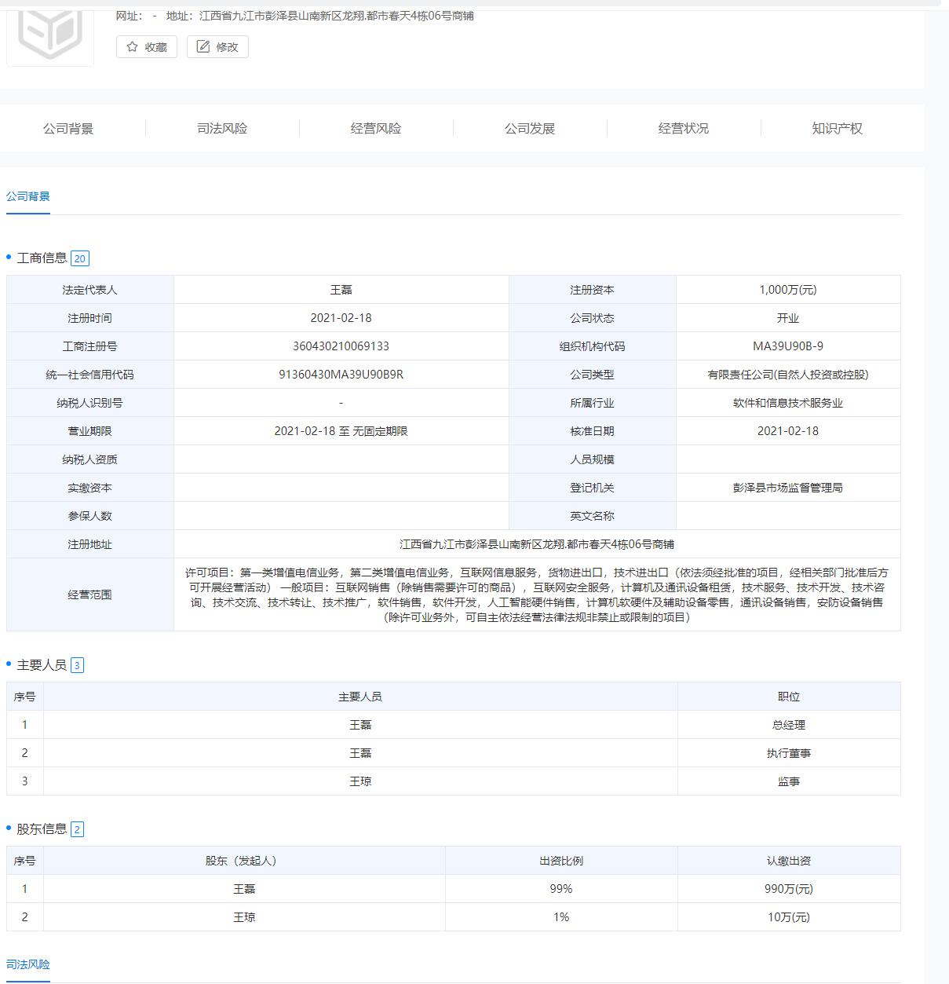The width and height of the screenshot is (949, 984).
Task: Open the 经营状况 navigation tab
Action: pos(684,129)
